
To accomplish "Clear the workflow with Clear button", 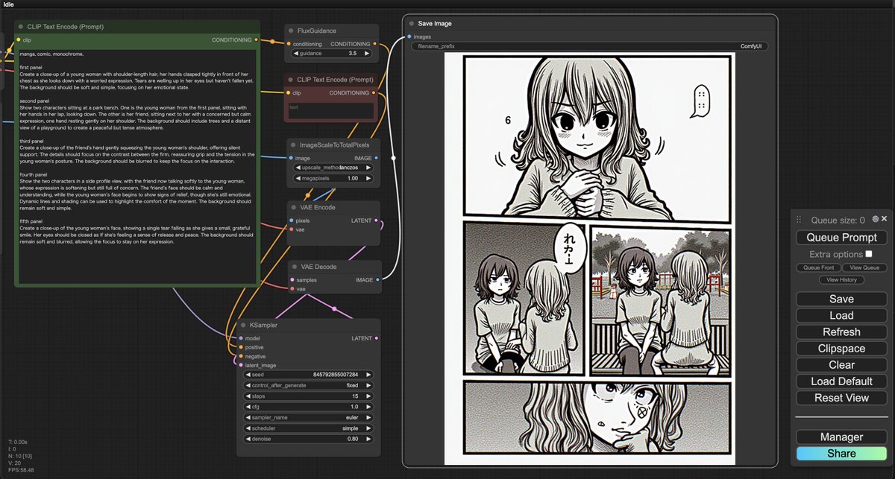I will [841, 364].
